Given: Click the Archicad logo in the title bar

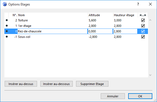Looking at the screenshot, I should (5, 4).
